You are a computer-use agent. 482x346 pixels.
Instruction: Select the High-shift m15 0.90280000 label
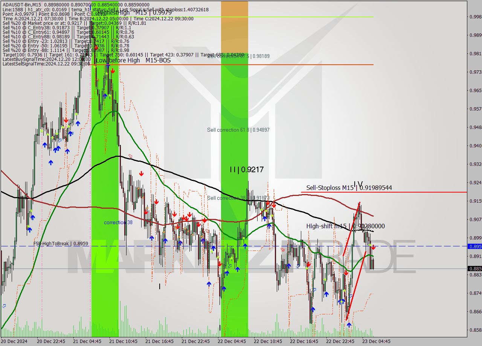[x=345, y=226]
